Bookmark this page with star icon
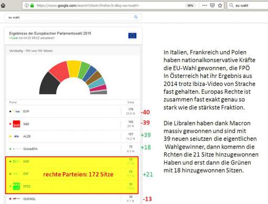 220,5
